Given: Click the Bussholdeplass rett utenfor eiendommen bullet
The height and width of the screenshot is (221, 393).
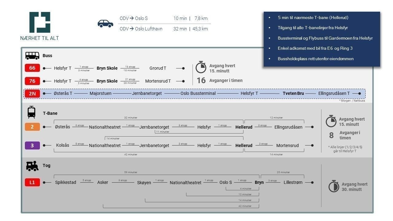Looking at the screenshot, I should tap(316, 59).
